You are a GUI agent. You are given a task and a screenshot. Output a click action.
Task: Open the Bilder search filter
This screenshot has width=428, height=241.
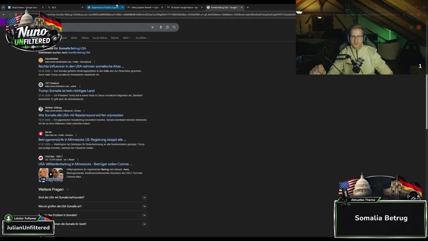(x=74, y=38)
